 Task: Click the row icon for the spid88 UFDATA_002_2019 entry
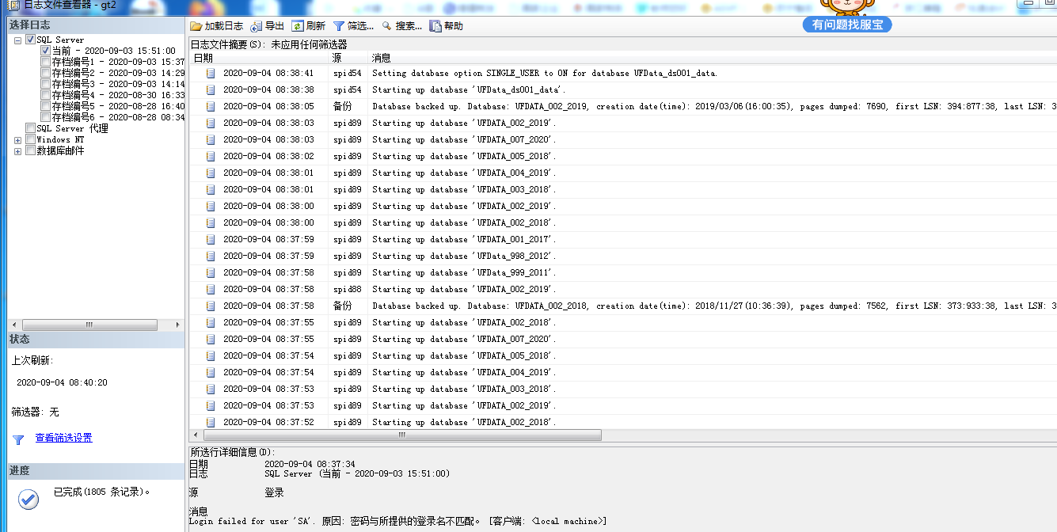[211, 289]
